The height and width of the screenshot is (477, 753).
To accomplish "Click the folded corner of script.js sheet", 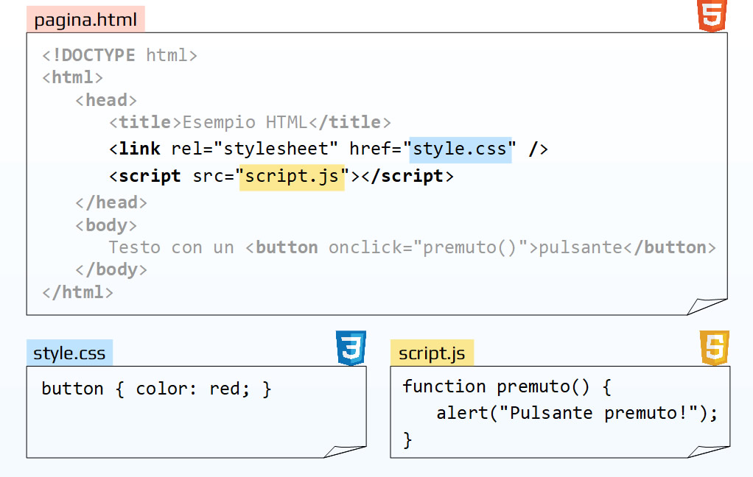I will (x=708, y=451).
